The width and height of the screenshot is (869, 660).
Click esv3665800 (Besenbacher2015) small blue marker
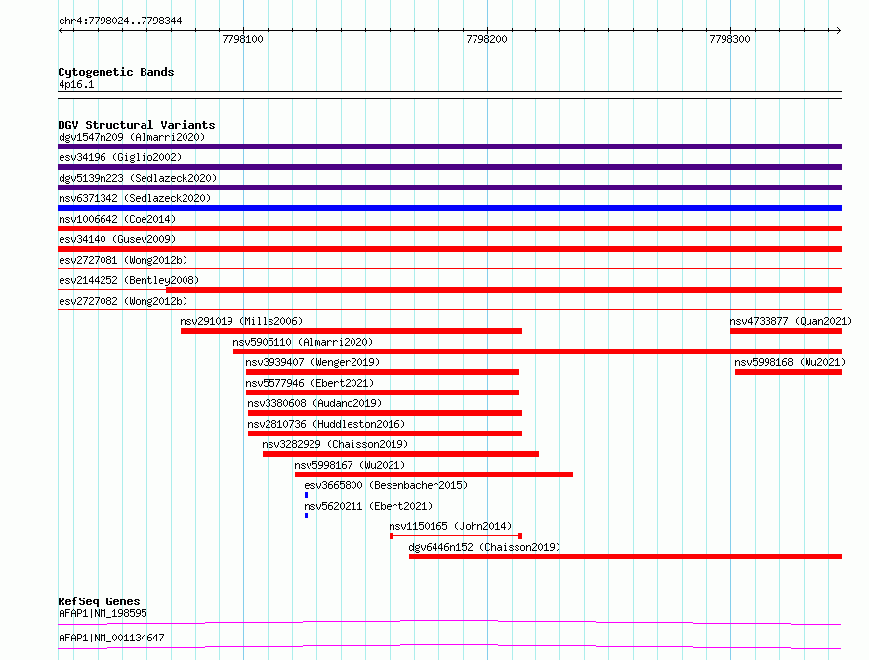[306, 495]
